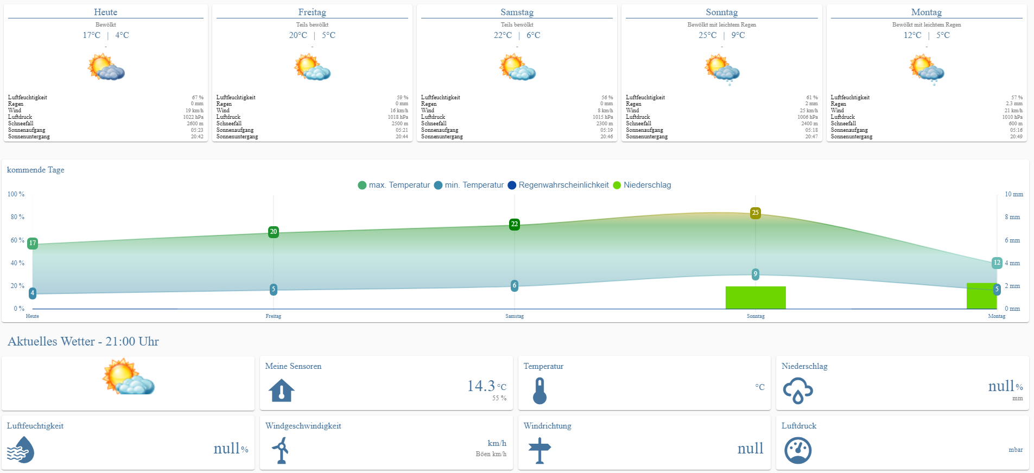Click the max. Temperatur green legend dot
The height and width of the screenshot is (473, 1034).
[362, 186]
